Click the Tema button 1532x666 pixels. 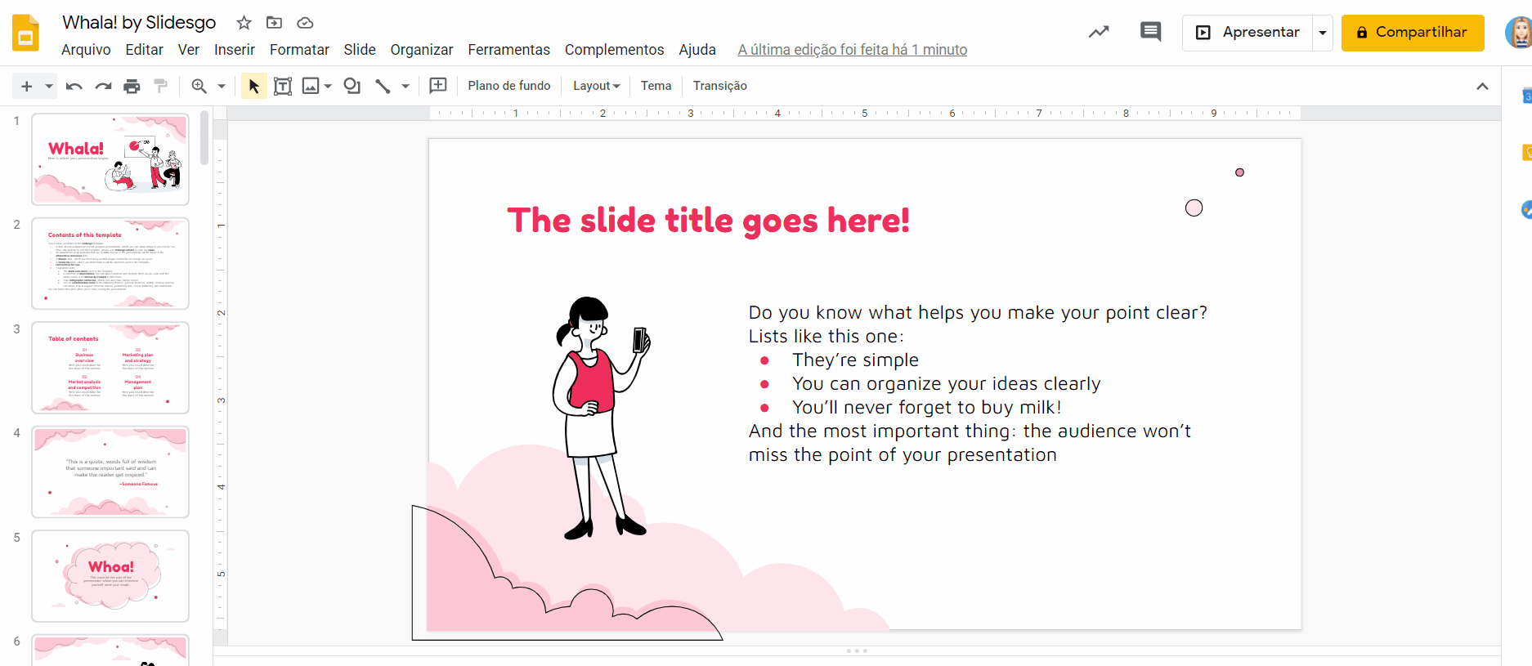coord(656,86)
